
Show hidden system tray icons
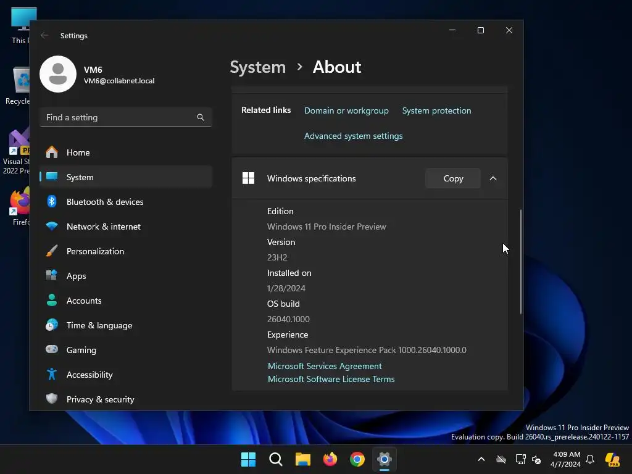pyautogui.click(x=481, y=459)
